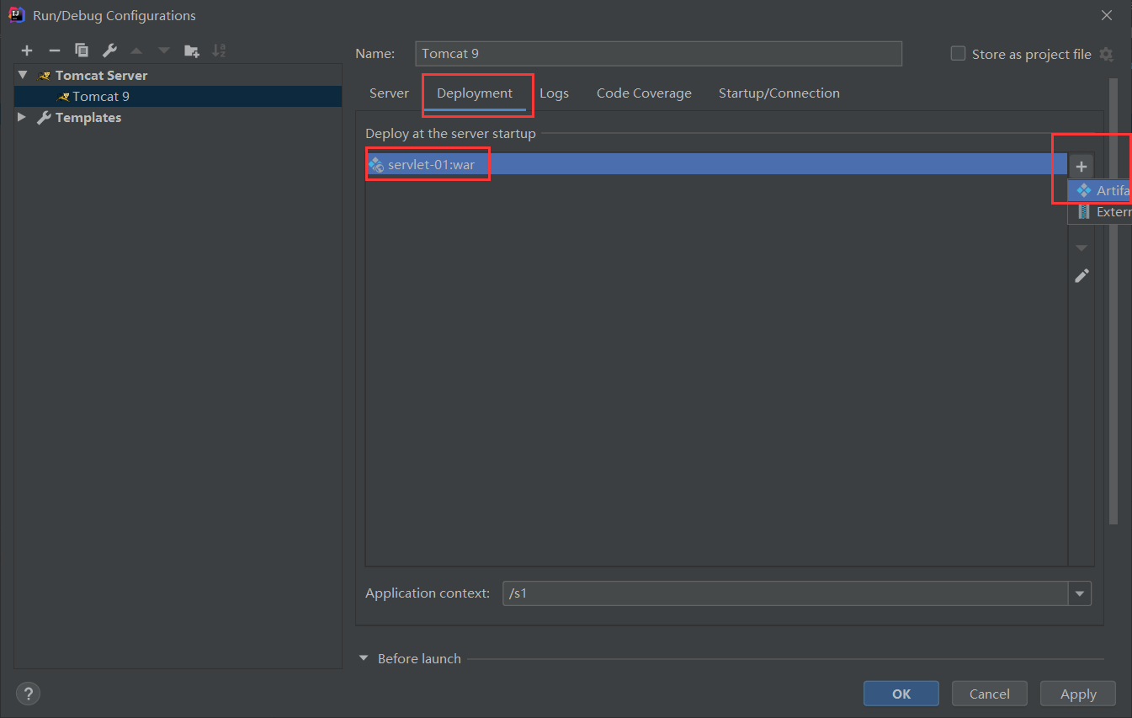Copy configuration icon in toolbar
The height and width of the screenshot is (718, 1132).
(x=82, y=51)
